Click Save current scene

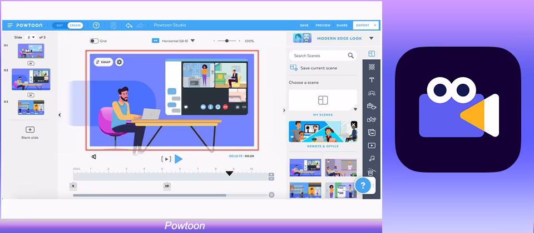313,68
